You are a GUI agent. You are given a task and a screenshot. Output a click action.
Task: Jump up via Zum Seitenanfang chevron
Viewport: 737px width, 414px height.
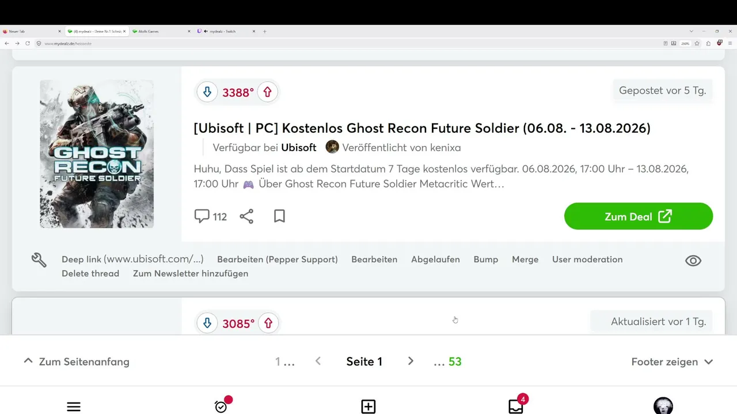tap(28, 361)
